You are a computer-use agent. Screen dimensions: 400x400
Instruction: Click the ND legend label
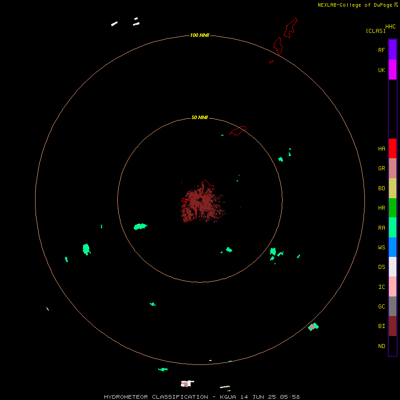coord(381,346)
